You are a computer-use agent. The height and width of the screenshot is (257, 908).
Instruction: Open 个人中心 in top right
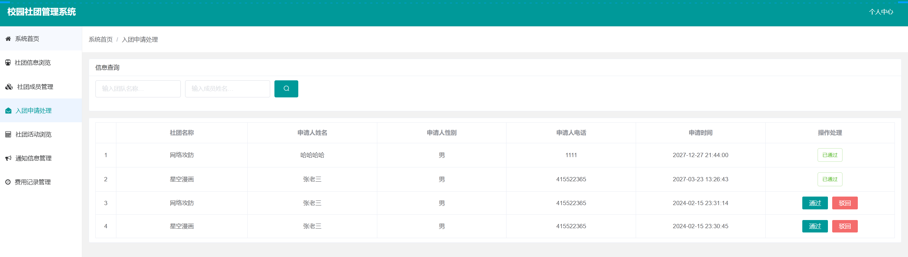pos(881,12)
